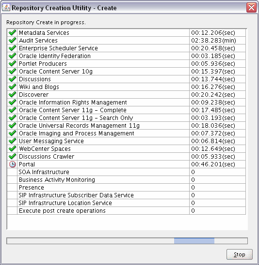Click checkmark icon for Oracle Identity Federation
This screenshot has width=259, height=265.
(x=13, y=56)
